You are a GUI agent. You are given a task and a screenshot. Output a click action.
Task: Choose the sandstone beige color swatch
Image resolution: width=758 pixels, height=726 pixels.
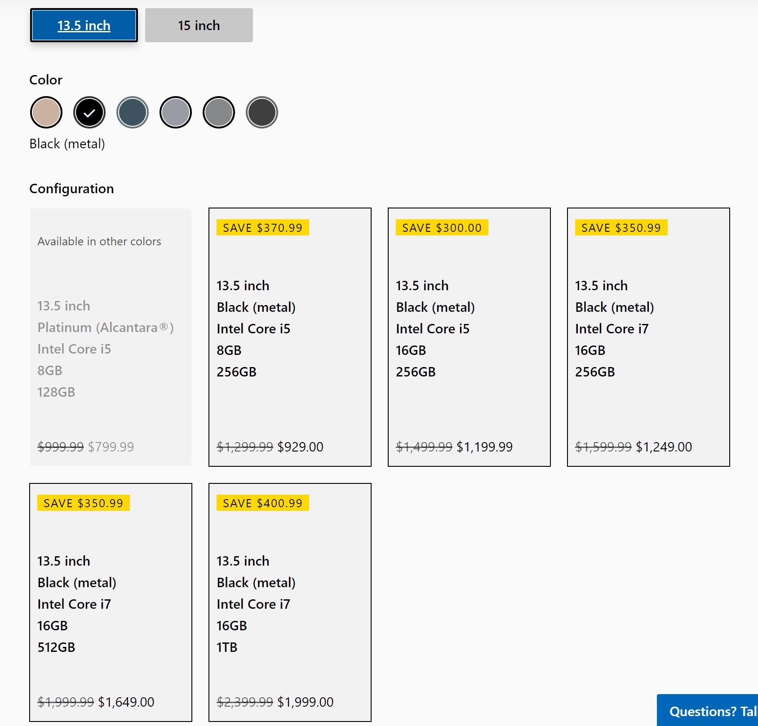46,112
